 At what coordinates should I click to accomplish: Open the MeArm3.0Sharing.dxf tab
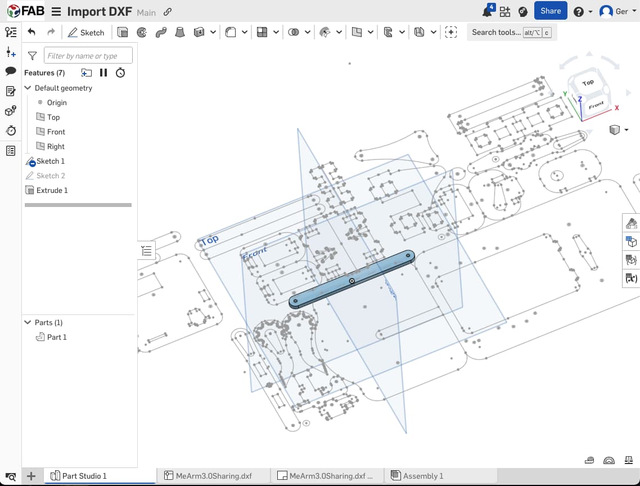(214, 475)
